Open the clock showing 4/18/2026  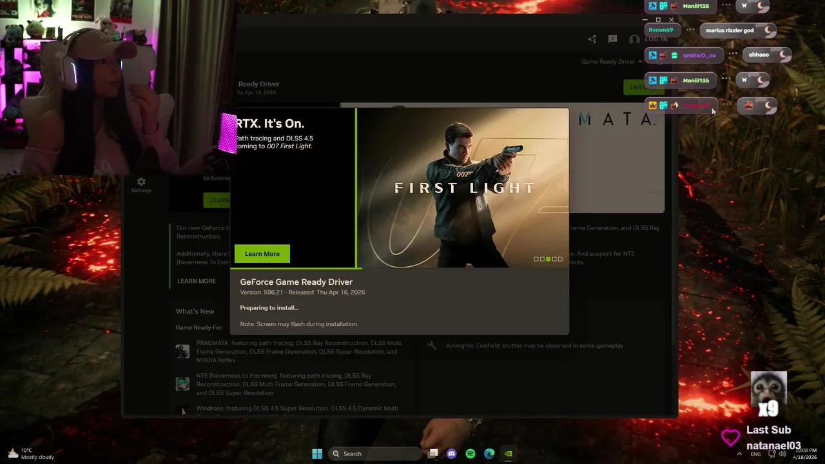point(805,454)
